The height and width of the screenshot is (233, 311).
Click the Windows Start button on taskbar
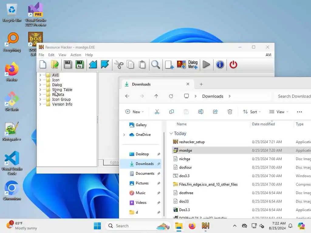tap(97, 226)
